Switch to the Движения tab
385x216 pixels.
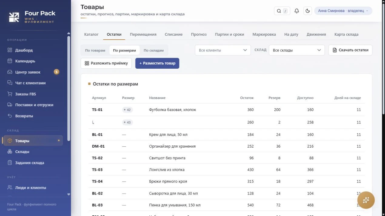tap(316, 34)
